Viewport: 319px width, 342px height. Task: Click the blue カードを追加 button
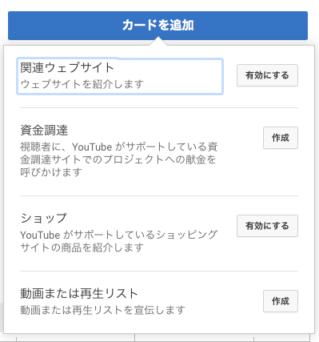coord(158,26)
